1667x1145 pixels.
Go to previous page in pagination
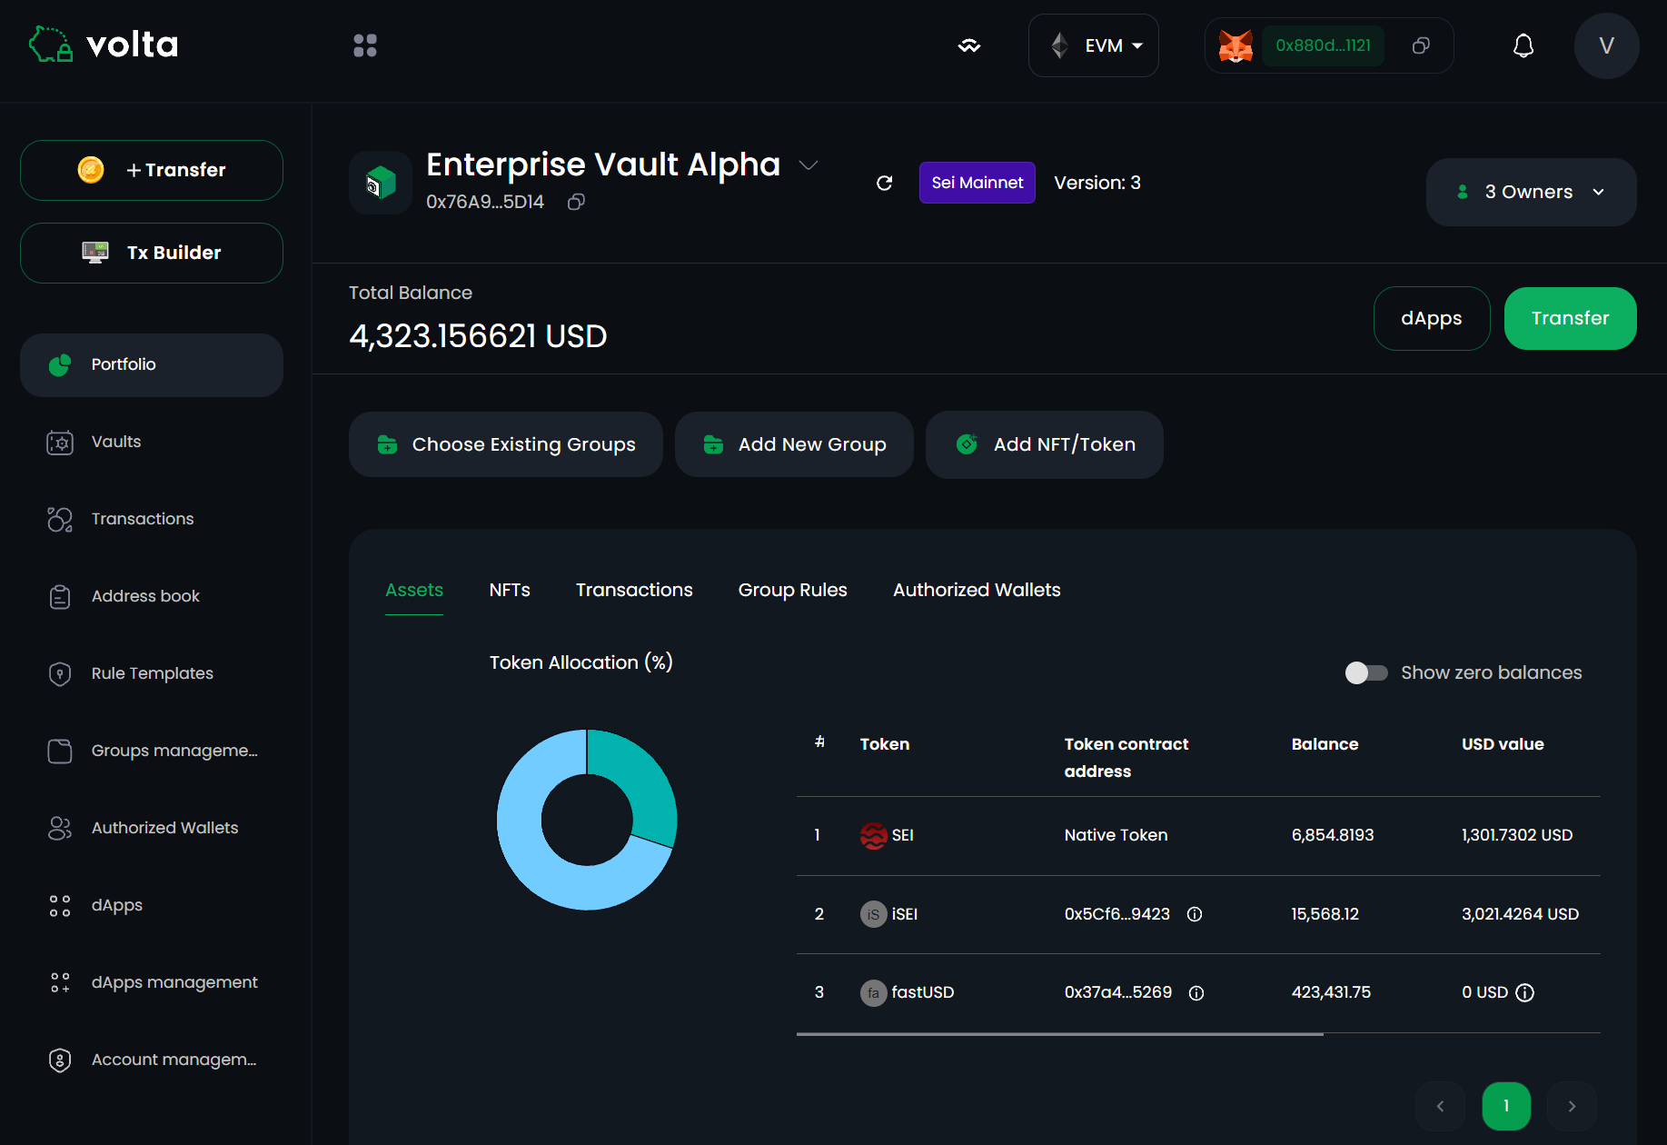coord(1440,1106)
